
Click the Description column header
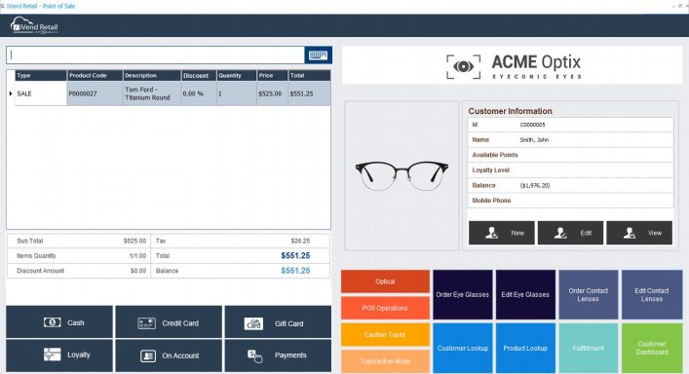(x=152, y=76)
